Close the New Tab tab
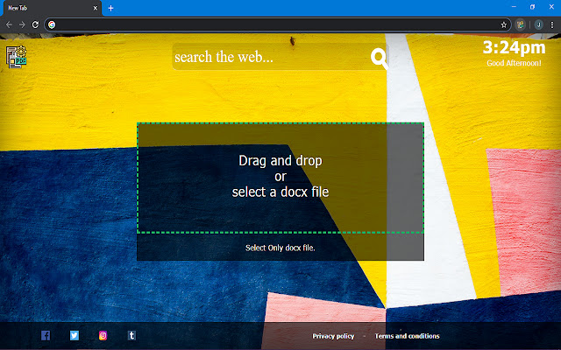Screen dimensions: 561x350 pyautogui.click(x=96, y=8)
